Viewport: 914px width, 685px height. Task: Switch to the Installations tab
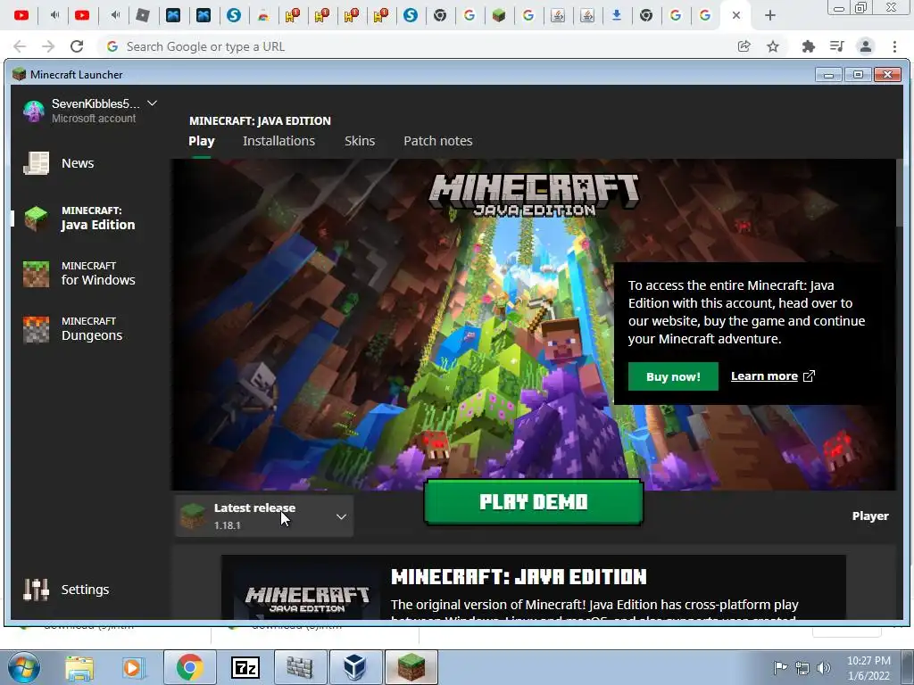point(278,141)
